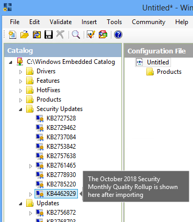This screenshot has width=193, height=222.
Task: Click the Drivers folder icon
Action: coord(30,71)
